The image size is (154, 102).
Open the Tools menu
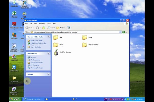[49, 23]
